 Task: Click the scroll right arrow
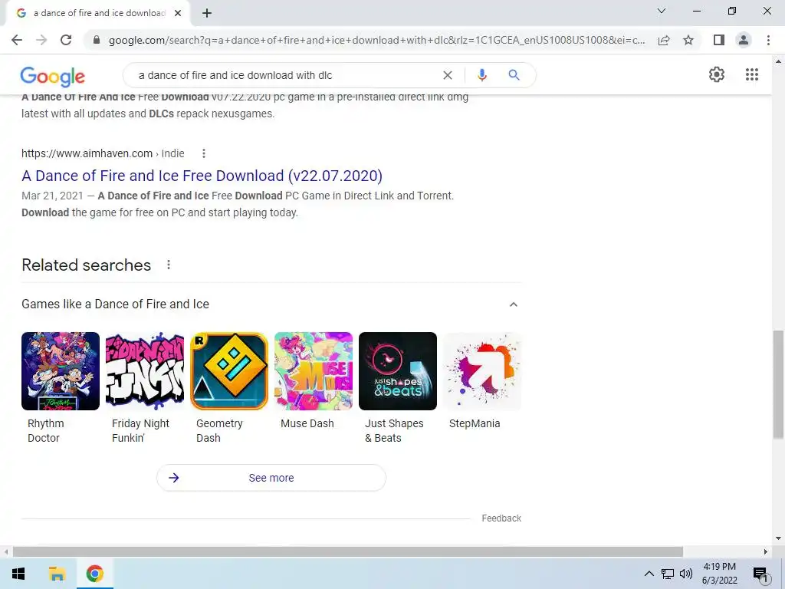(766, 552)
